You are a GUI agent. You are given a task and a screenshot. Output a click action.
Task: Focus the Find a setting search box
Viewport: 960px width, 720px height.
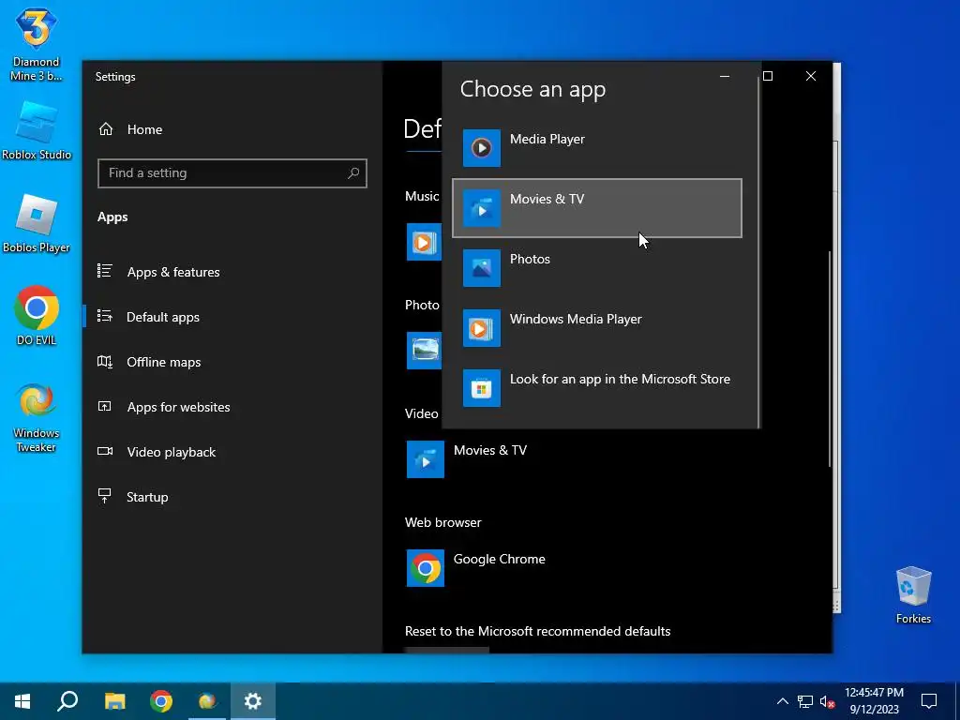232,173
